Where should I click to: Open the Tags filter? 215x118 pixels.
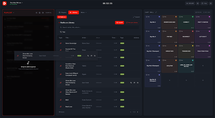click(63, 32)
